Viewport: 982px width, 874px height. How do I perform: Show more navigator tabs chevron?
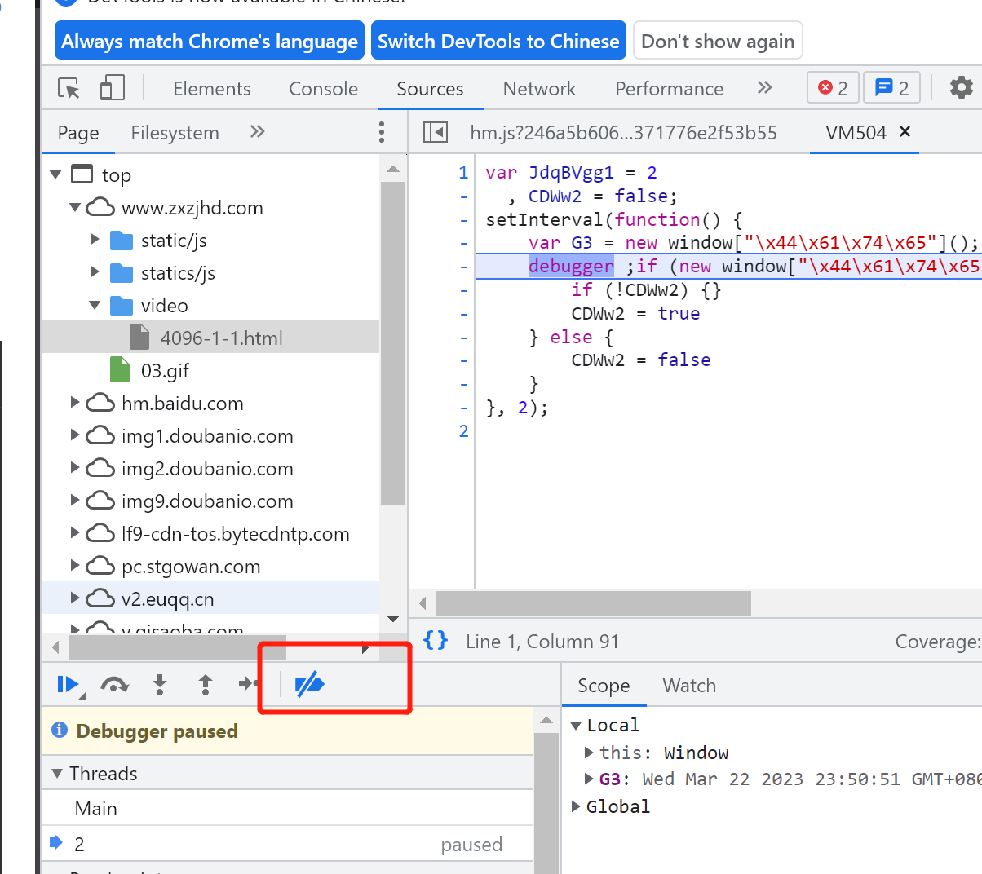[x=258, y=131]
